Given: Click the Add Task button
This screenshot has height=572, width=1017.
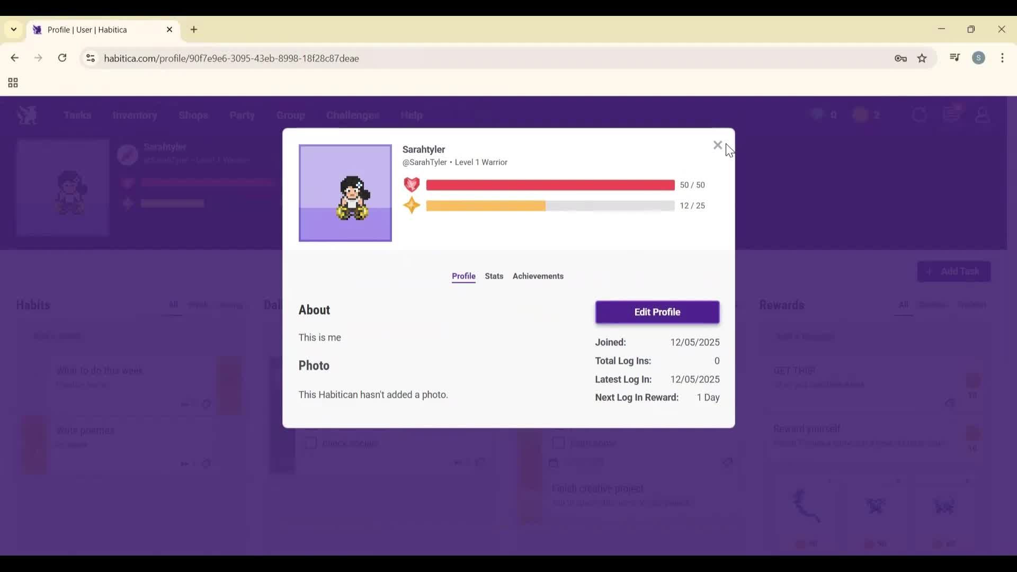Looking at the screenshot, I should click(x=953, y=271).
